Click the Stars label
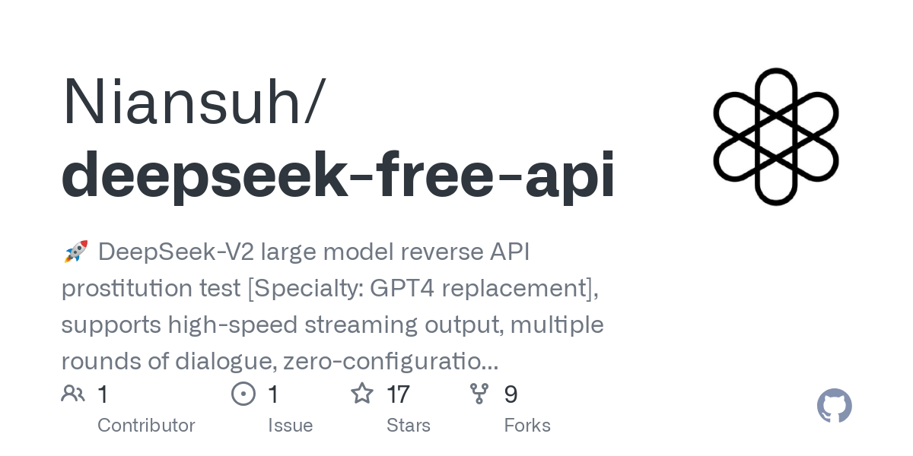This screenshot has height=456, width=913. [408, 426]
